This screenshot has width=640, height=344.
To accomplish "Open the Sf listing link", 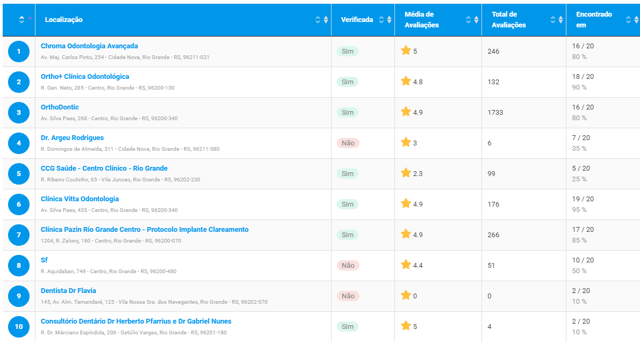I will (x=44, y=260).
